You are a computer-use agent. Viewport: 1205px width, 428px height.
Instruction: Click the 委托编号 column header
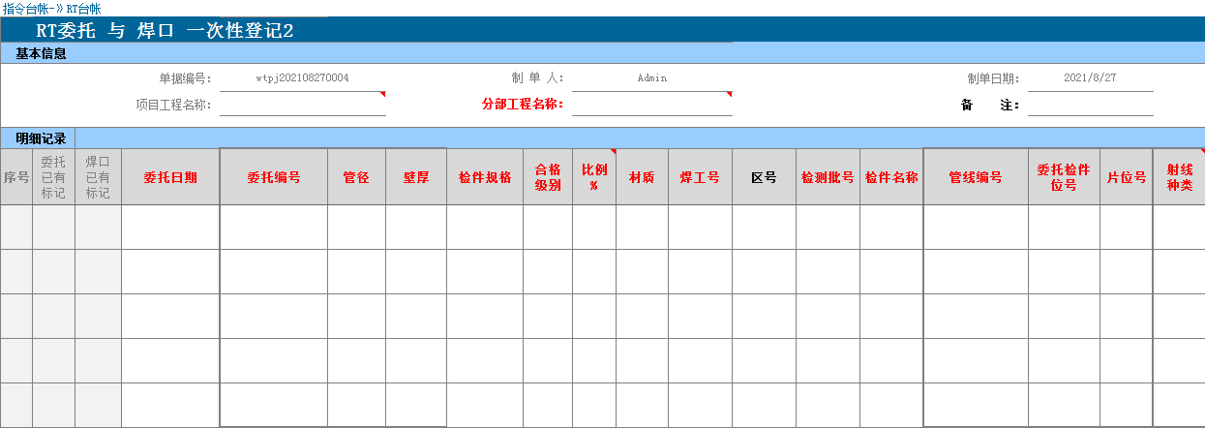tap(273, 177)
